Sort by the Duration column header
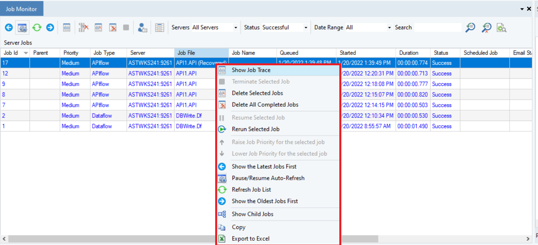The image size is (538, 245). pyautogui.click(x=408, y=53)
